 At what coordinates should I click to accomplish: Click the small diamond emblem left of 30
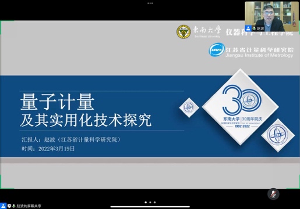[x=189, y=107]
